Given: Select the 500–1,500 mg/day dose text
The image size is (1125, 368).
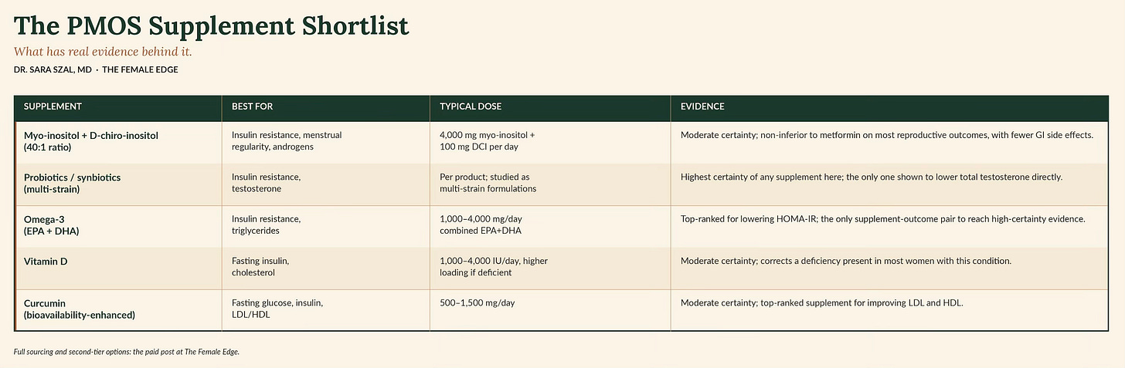Looking at the screenshot, I should tap(477, 303).
